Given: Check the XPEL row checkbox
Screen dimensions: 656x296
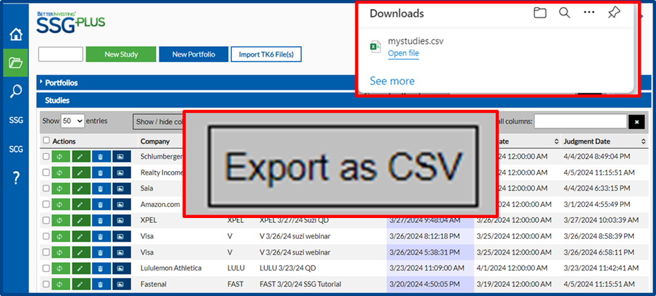Looking at the screenshot, I should tap(46, 220).
